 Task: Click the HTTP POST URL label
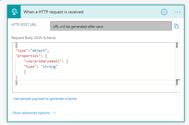click(24, 25)
